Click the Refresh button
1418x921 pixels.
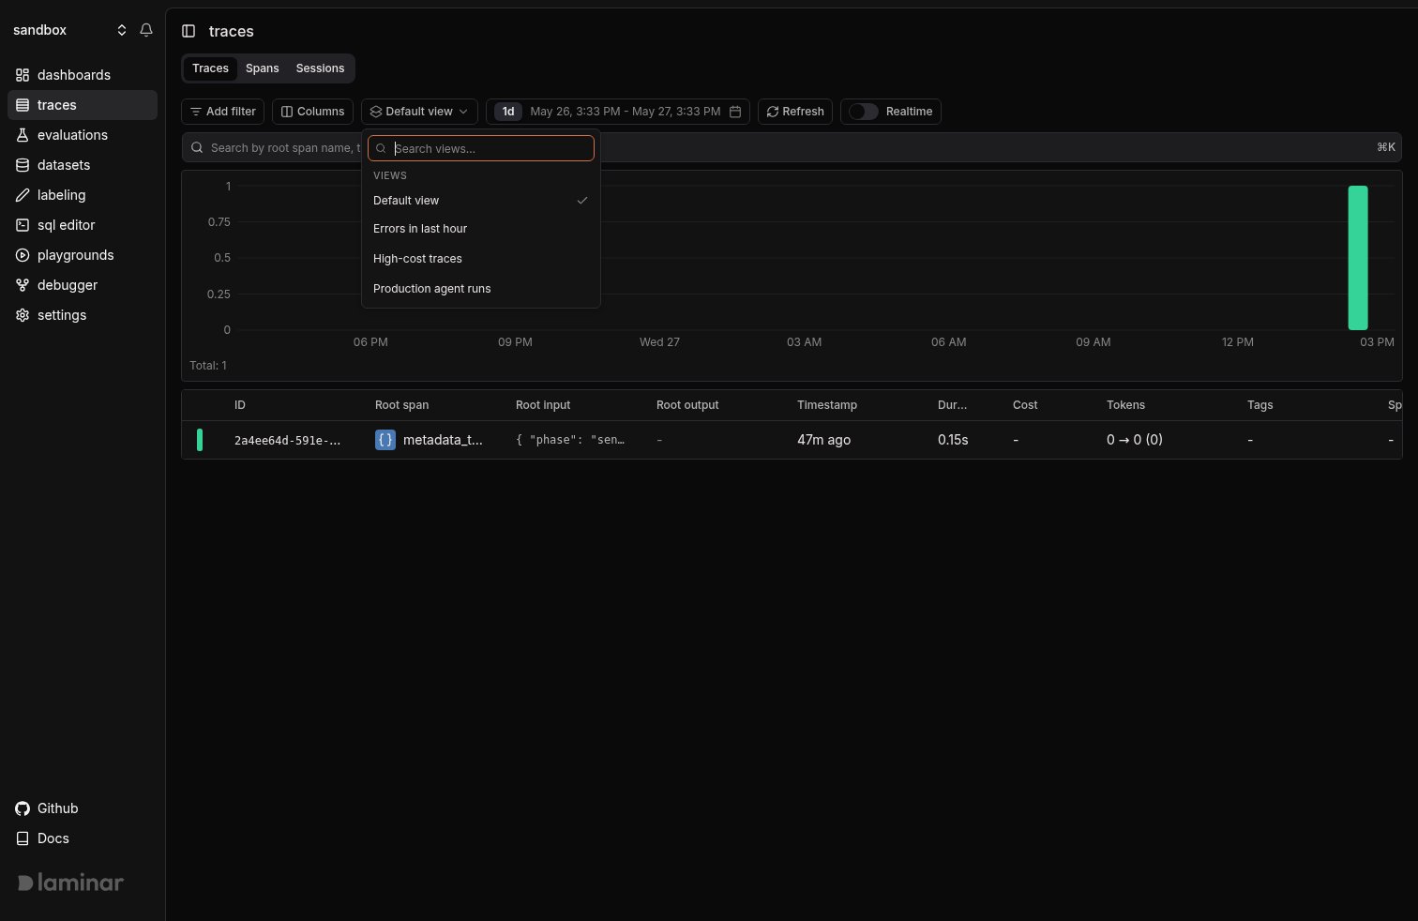point(795,112)
